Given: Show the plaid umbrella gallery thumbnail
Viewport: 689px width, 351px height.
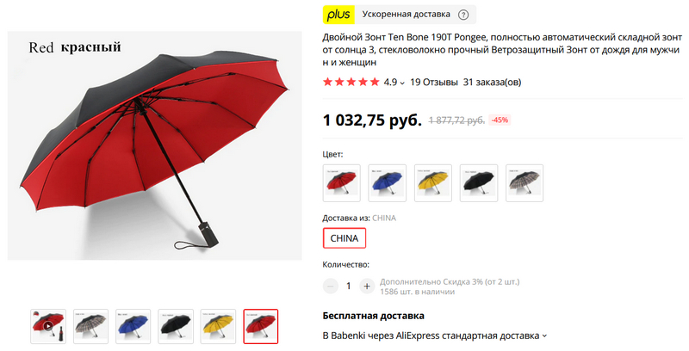Looking at the screenshot, I should 90,326.
